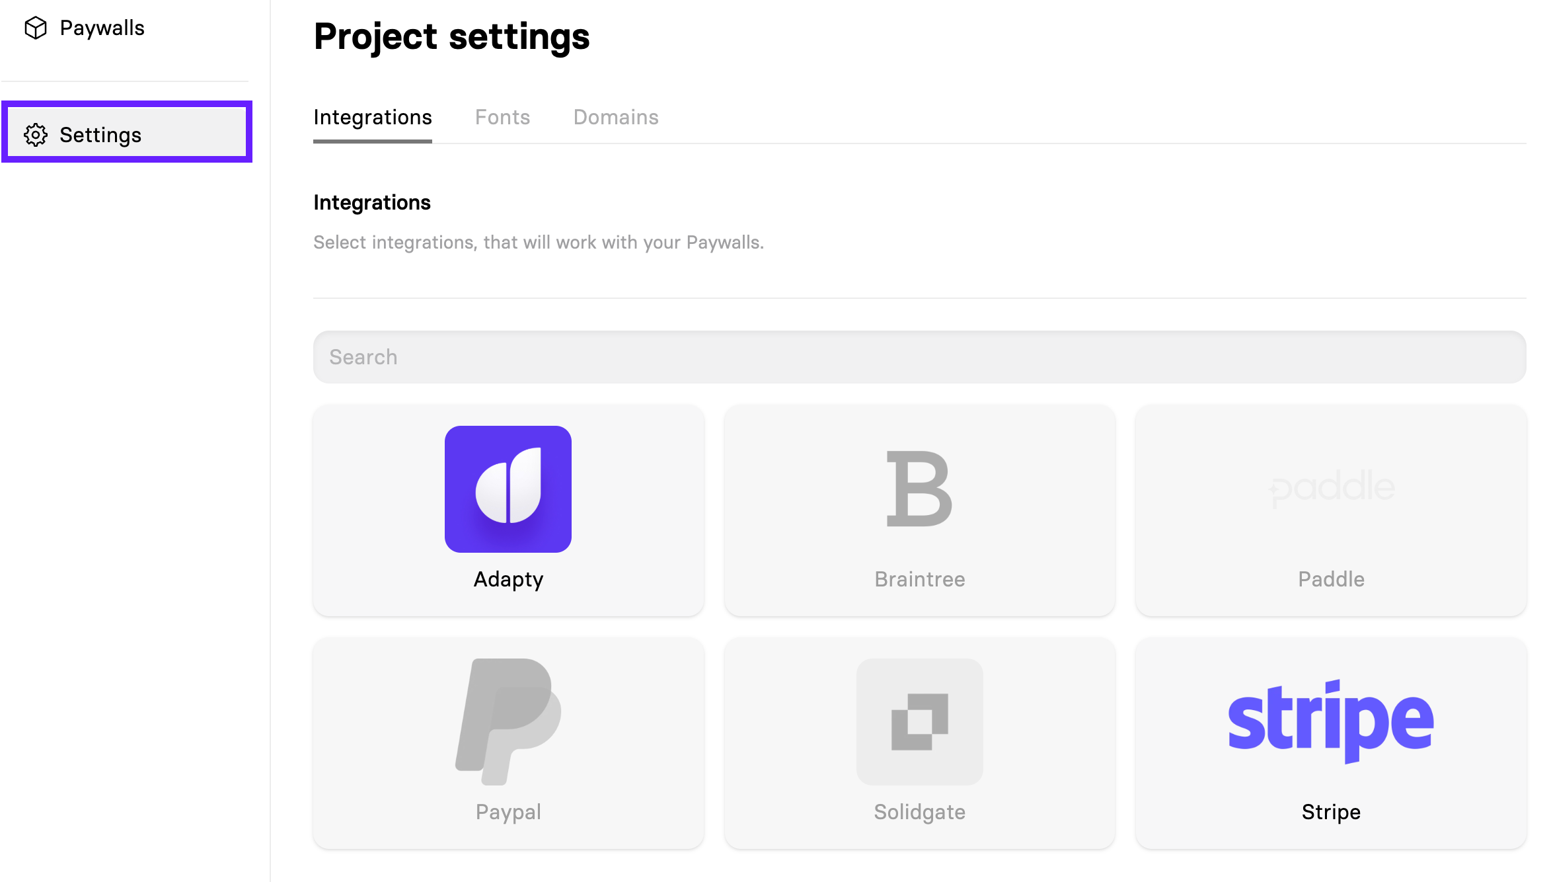
Task: Click the Stripe card label
Action: point(1331,812)
